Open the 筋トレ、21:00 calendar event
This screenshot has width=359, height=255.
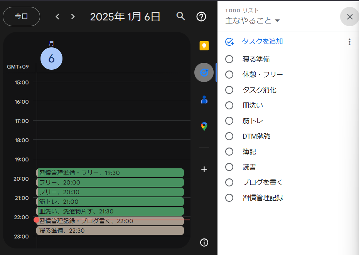pos(110,201)
